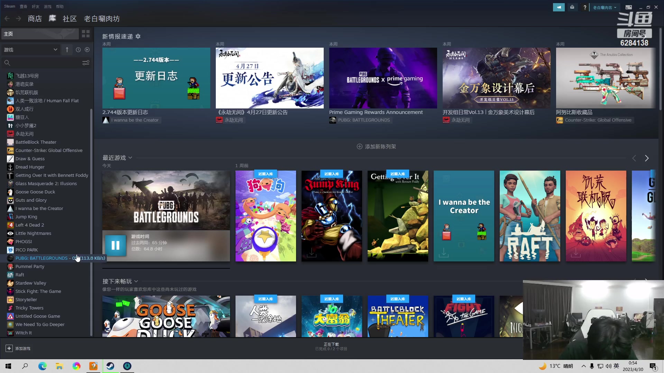This screenshot has height=373, width=664.
Task: Open the BattleBlock Theater cover
Action: [x=398, y=316]
